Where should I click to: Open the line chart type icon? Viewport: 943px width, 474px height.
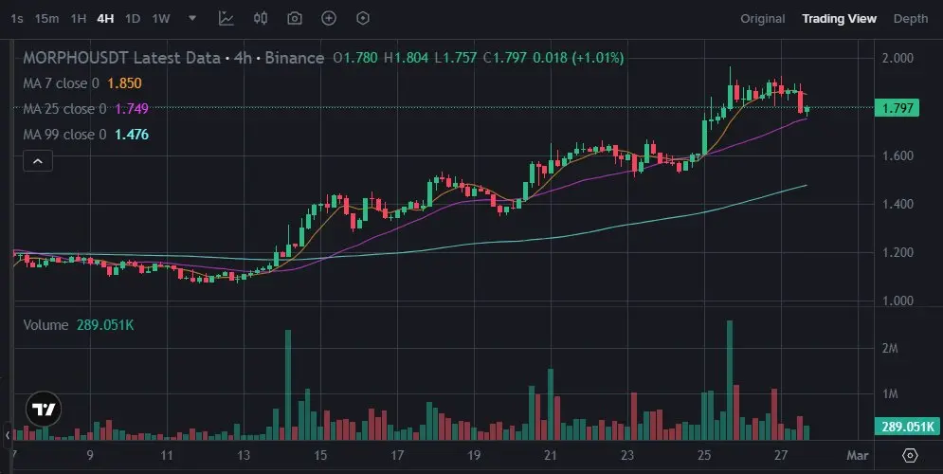(227, 18)
